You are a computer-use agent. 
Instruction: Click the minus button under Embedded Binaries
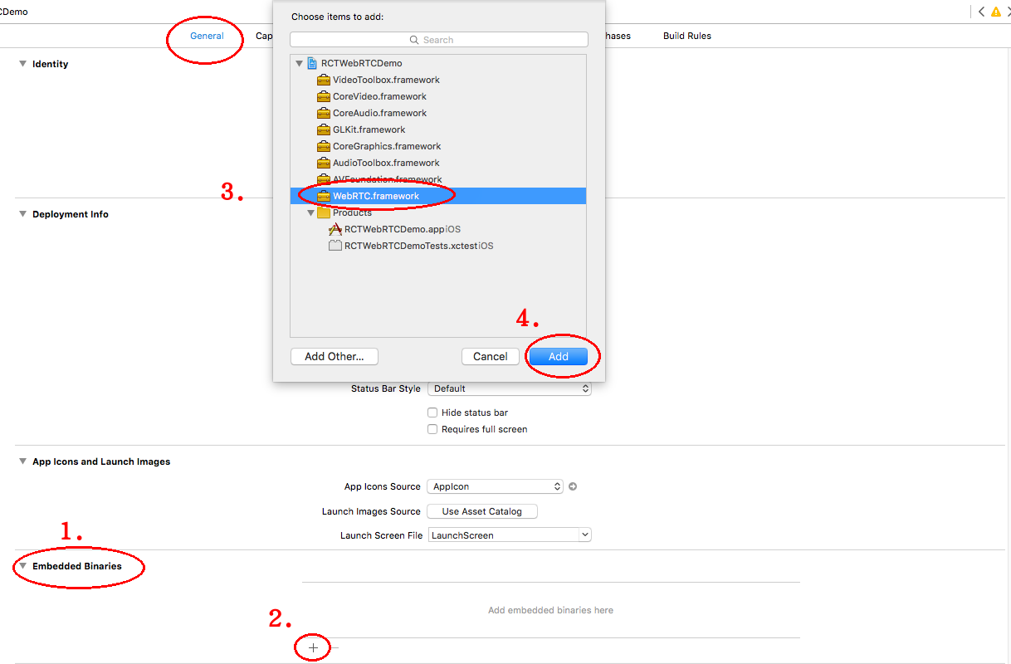click(335, 647)
